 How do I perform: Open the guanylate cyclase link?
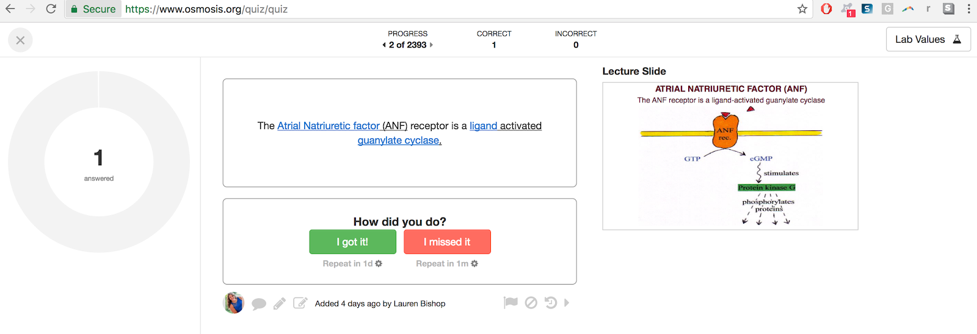point(399,141)
